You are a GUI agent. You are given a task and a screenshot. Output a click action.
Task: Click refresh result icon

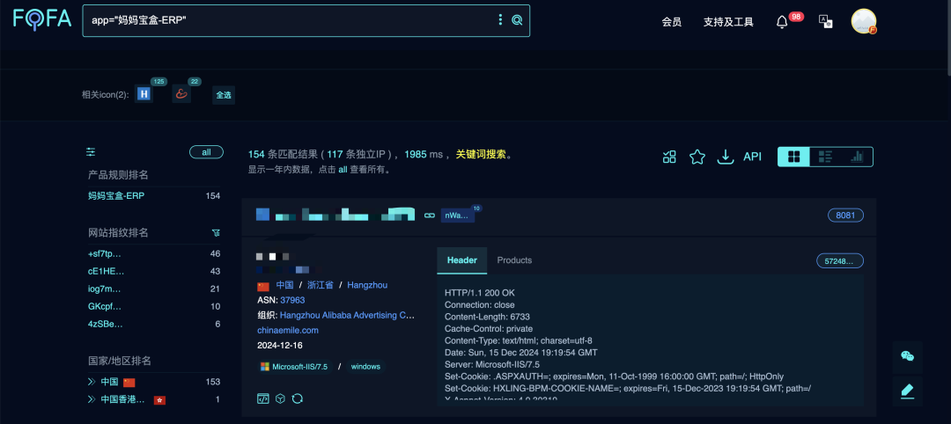click(x=298, y=398)
